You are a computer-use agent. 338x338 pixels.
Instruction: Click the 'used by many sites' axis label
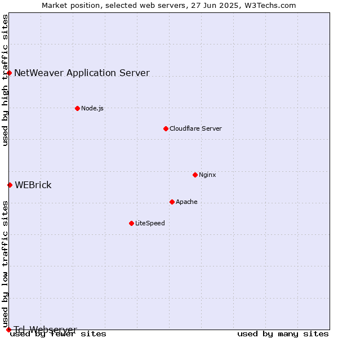pos(283,334)
